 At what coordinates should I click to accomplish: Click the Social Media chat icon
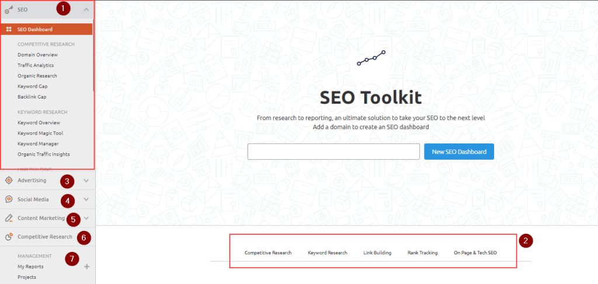(x=9, y=199)
